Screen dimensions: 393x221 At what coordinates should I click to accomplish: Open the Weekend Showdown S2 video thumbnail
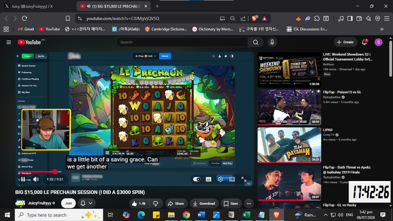pyautogui.click(x=289, y=70)
